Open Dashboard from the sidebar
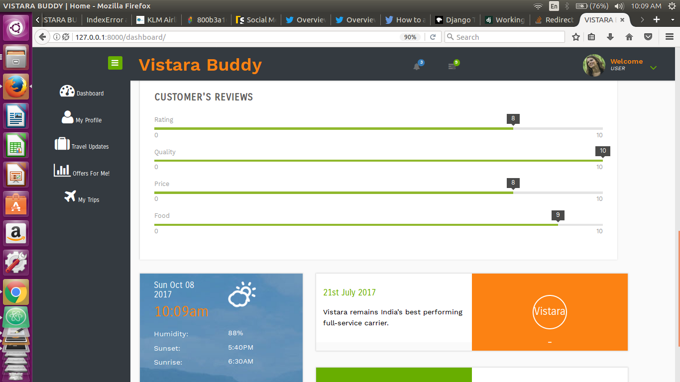 [x=82, y=92]
